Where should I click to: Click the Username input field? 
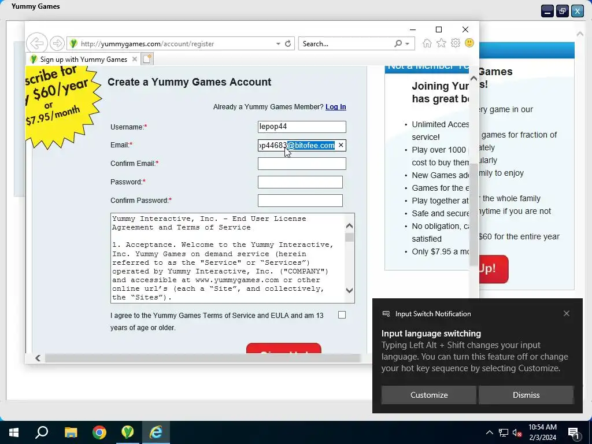pos(302,127)
